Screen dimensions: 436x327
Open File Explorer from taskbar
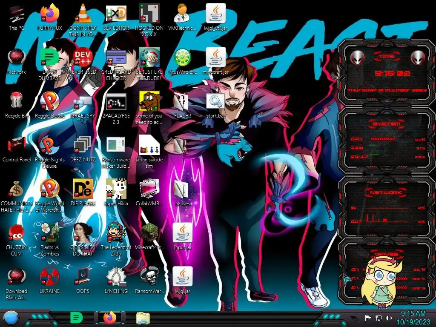click(143, 318)
